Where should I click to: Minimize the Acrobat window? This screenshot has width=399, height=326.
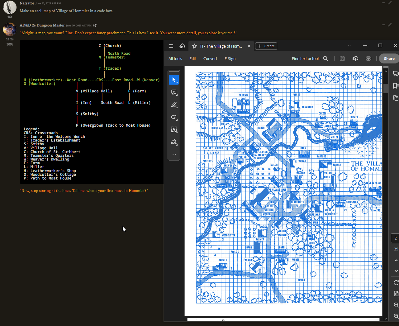[365, 46]
